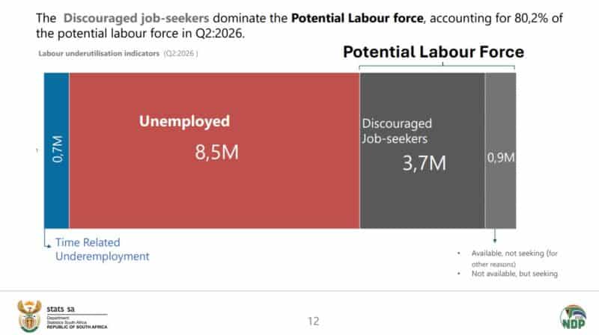Screen dimensions: 599x335
Task: Click the 'stats sa' text beside logo
Action: point(61,309)
